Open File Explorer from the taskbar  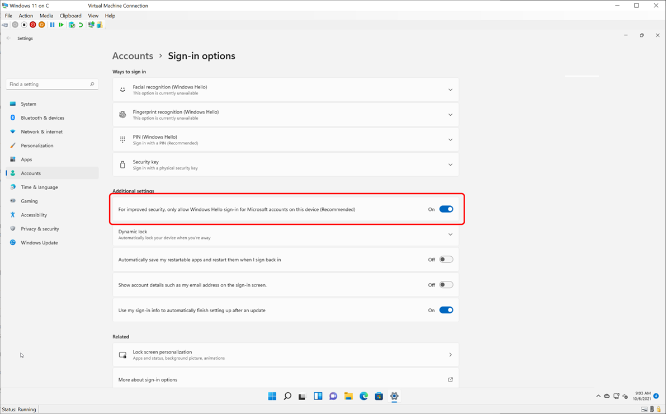348,396
